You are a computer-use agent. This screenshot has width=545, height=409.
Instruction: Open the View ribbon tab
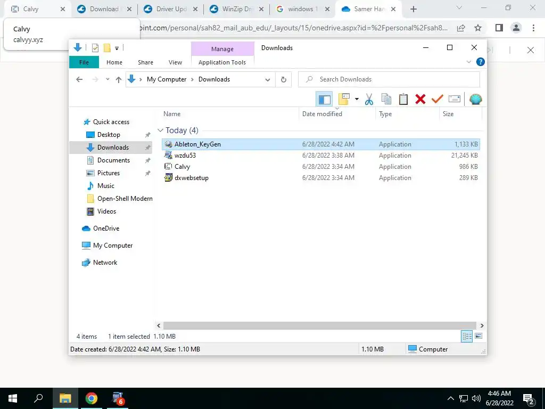click(x=175, y=62)
